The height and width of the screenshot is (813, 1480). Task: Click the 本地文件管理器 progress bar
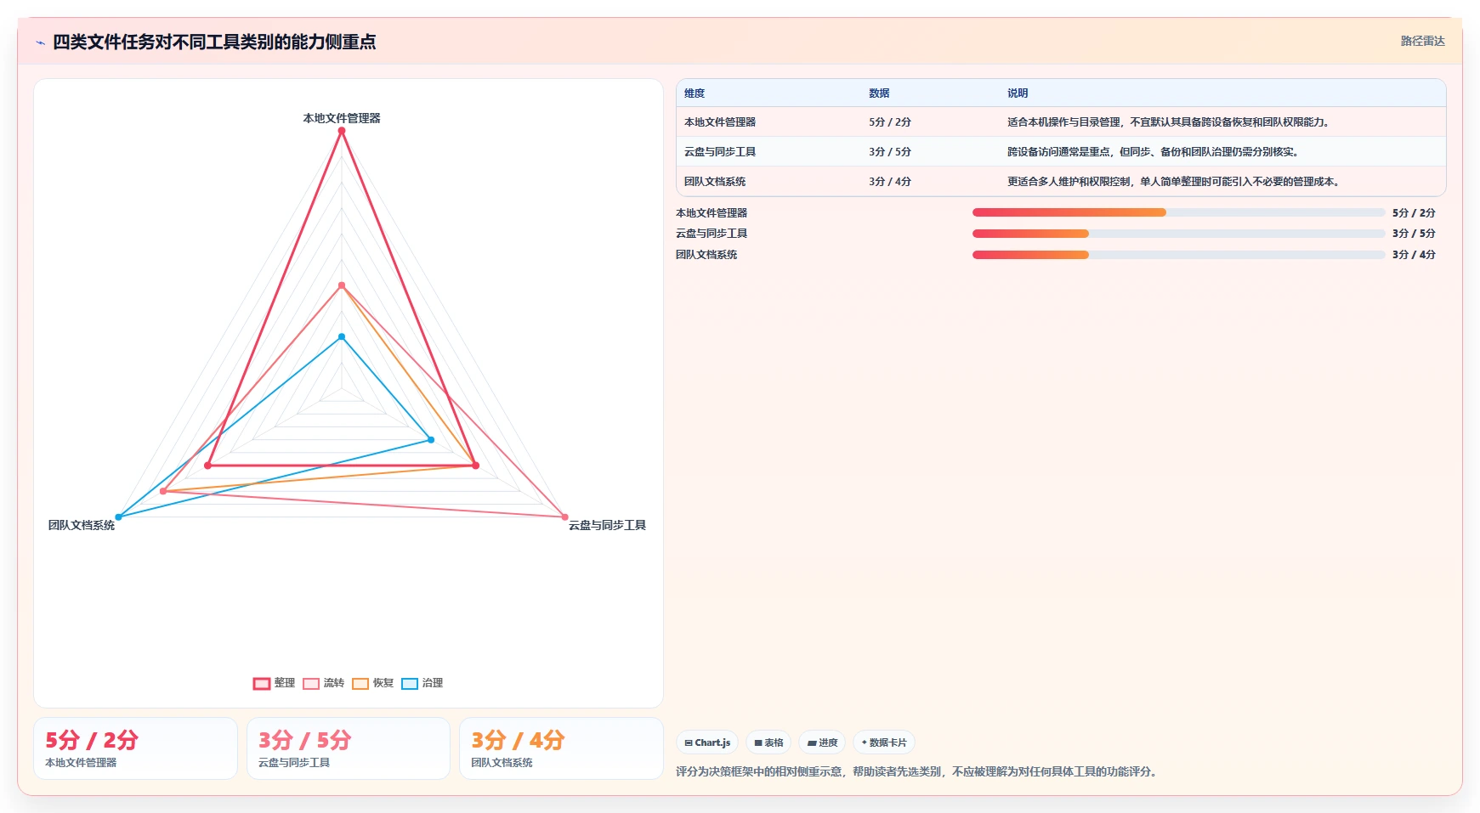1179,212
